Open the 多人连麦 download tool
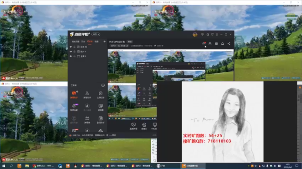Image resolution: width=302 pixels, height=169 pixels. coord(87,107)
